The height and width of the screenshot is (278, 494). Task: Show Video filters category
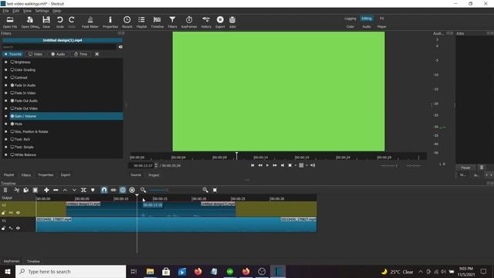36,54
